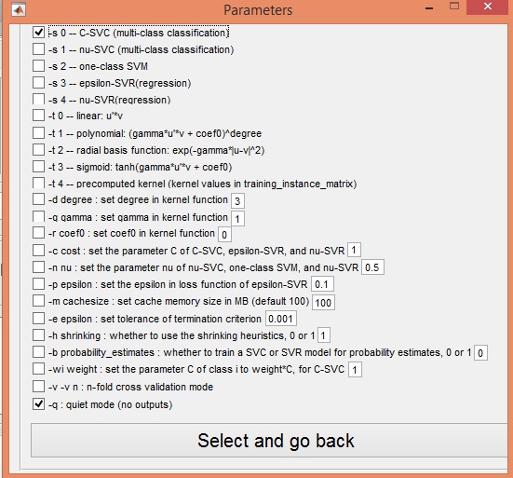Image resolution: width=513 pixels, height=478 pixels.
Task: Click the '-s 0 -- C-SVC (multi-class classification)' label
Action: 139,33
